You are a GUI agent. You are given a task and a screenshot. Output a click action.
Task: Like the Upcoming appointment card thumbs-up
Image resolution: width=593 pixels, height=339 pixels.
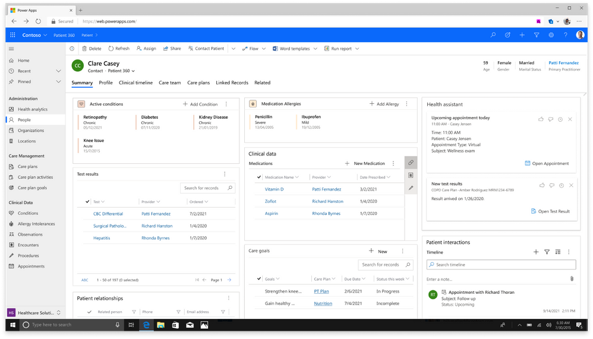click(x=541, y=119)
